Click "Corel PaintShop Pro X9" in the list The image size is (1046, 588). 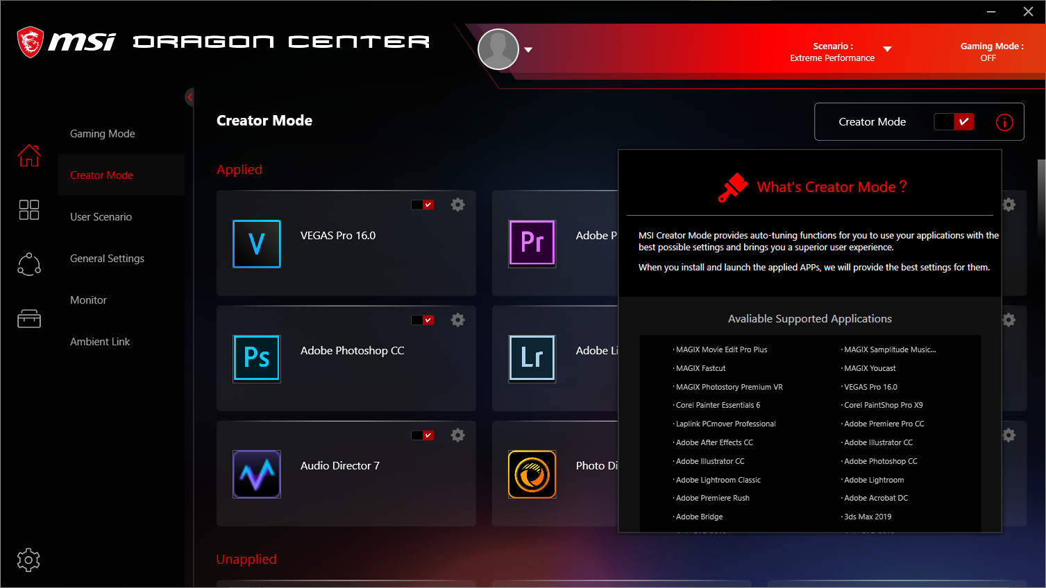tap(883, 406)
